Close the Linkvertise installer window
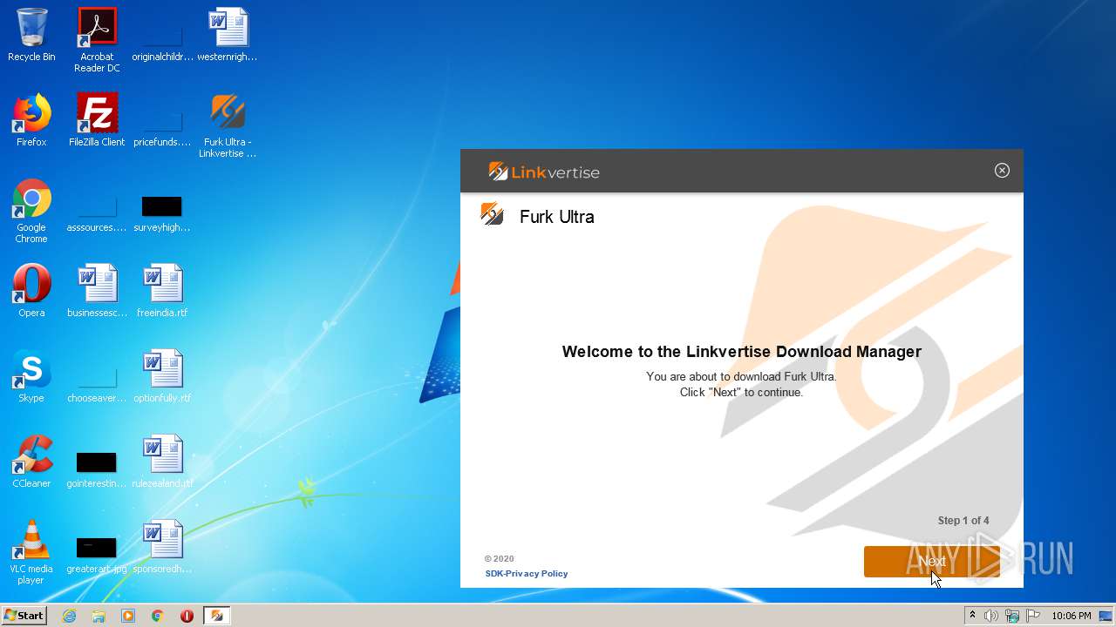This screenshot has width=1116, height=627. tap(1002, 171)
